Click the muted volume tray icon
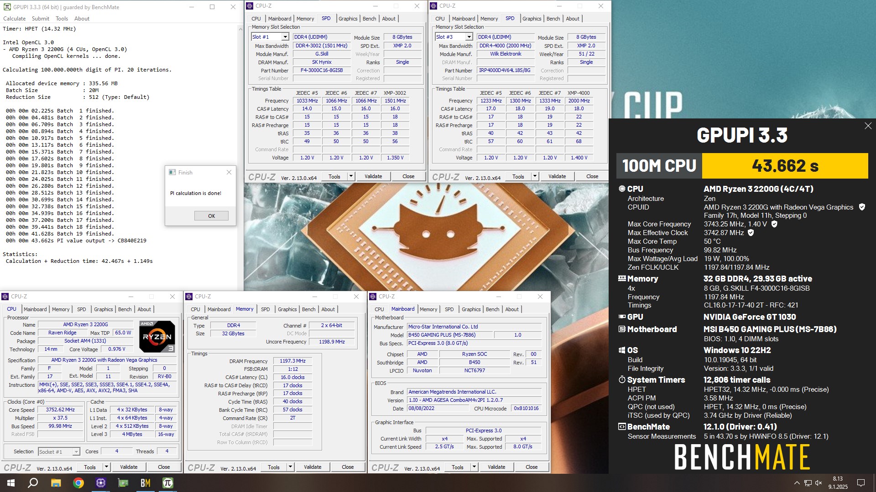 [x=819, y=483]
